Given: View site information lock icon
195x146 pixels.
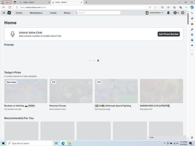Looking at the screenshot, I should 17,7.
